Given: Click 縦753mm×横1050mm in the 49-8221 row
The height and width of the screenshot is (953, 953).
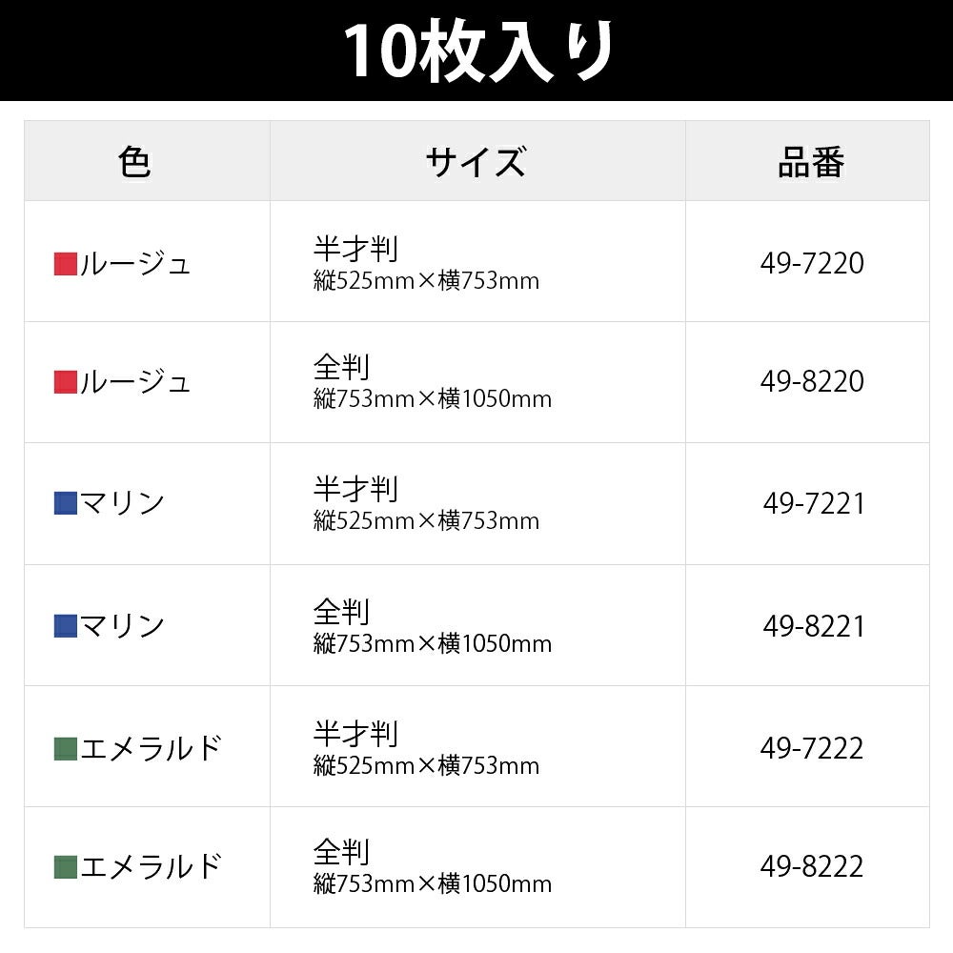Looking at the screenshot, I should 433,643.
